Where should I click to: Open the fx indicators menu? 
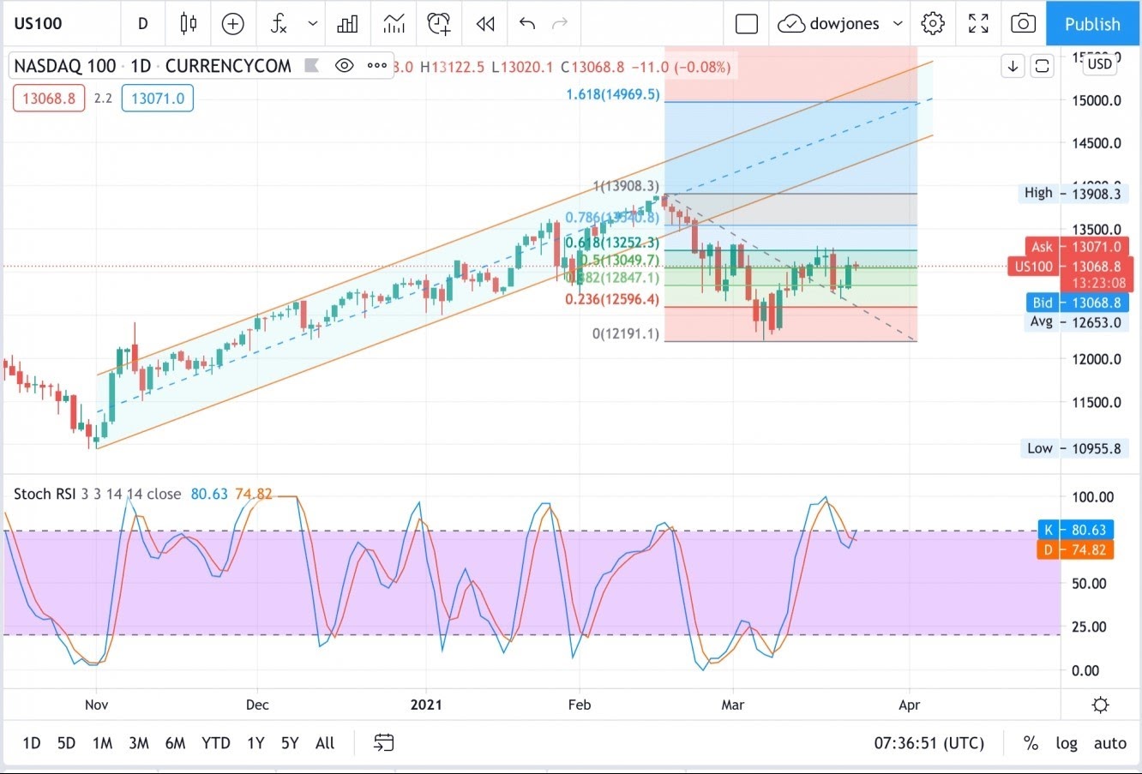(279, 24)
